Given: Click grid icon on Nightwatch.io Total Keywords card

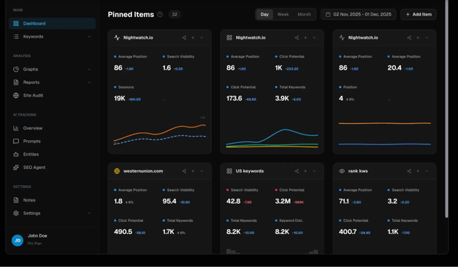Looking at the screenshot, I should pos(229,37).
